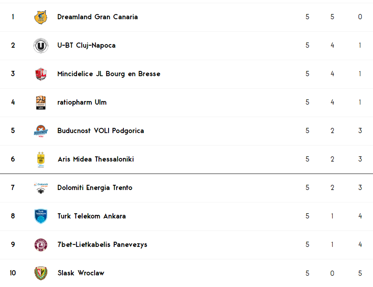This screenshot has height=287, width=373.
Task: Open Dreamland Gran Canaria team page
Action: tap(97, 17)
